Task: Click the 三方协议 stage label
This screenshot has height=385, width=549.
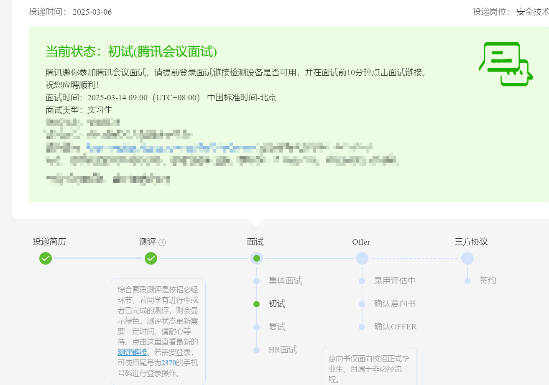Action: 471,242
